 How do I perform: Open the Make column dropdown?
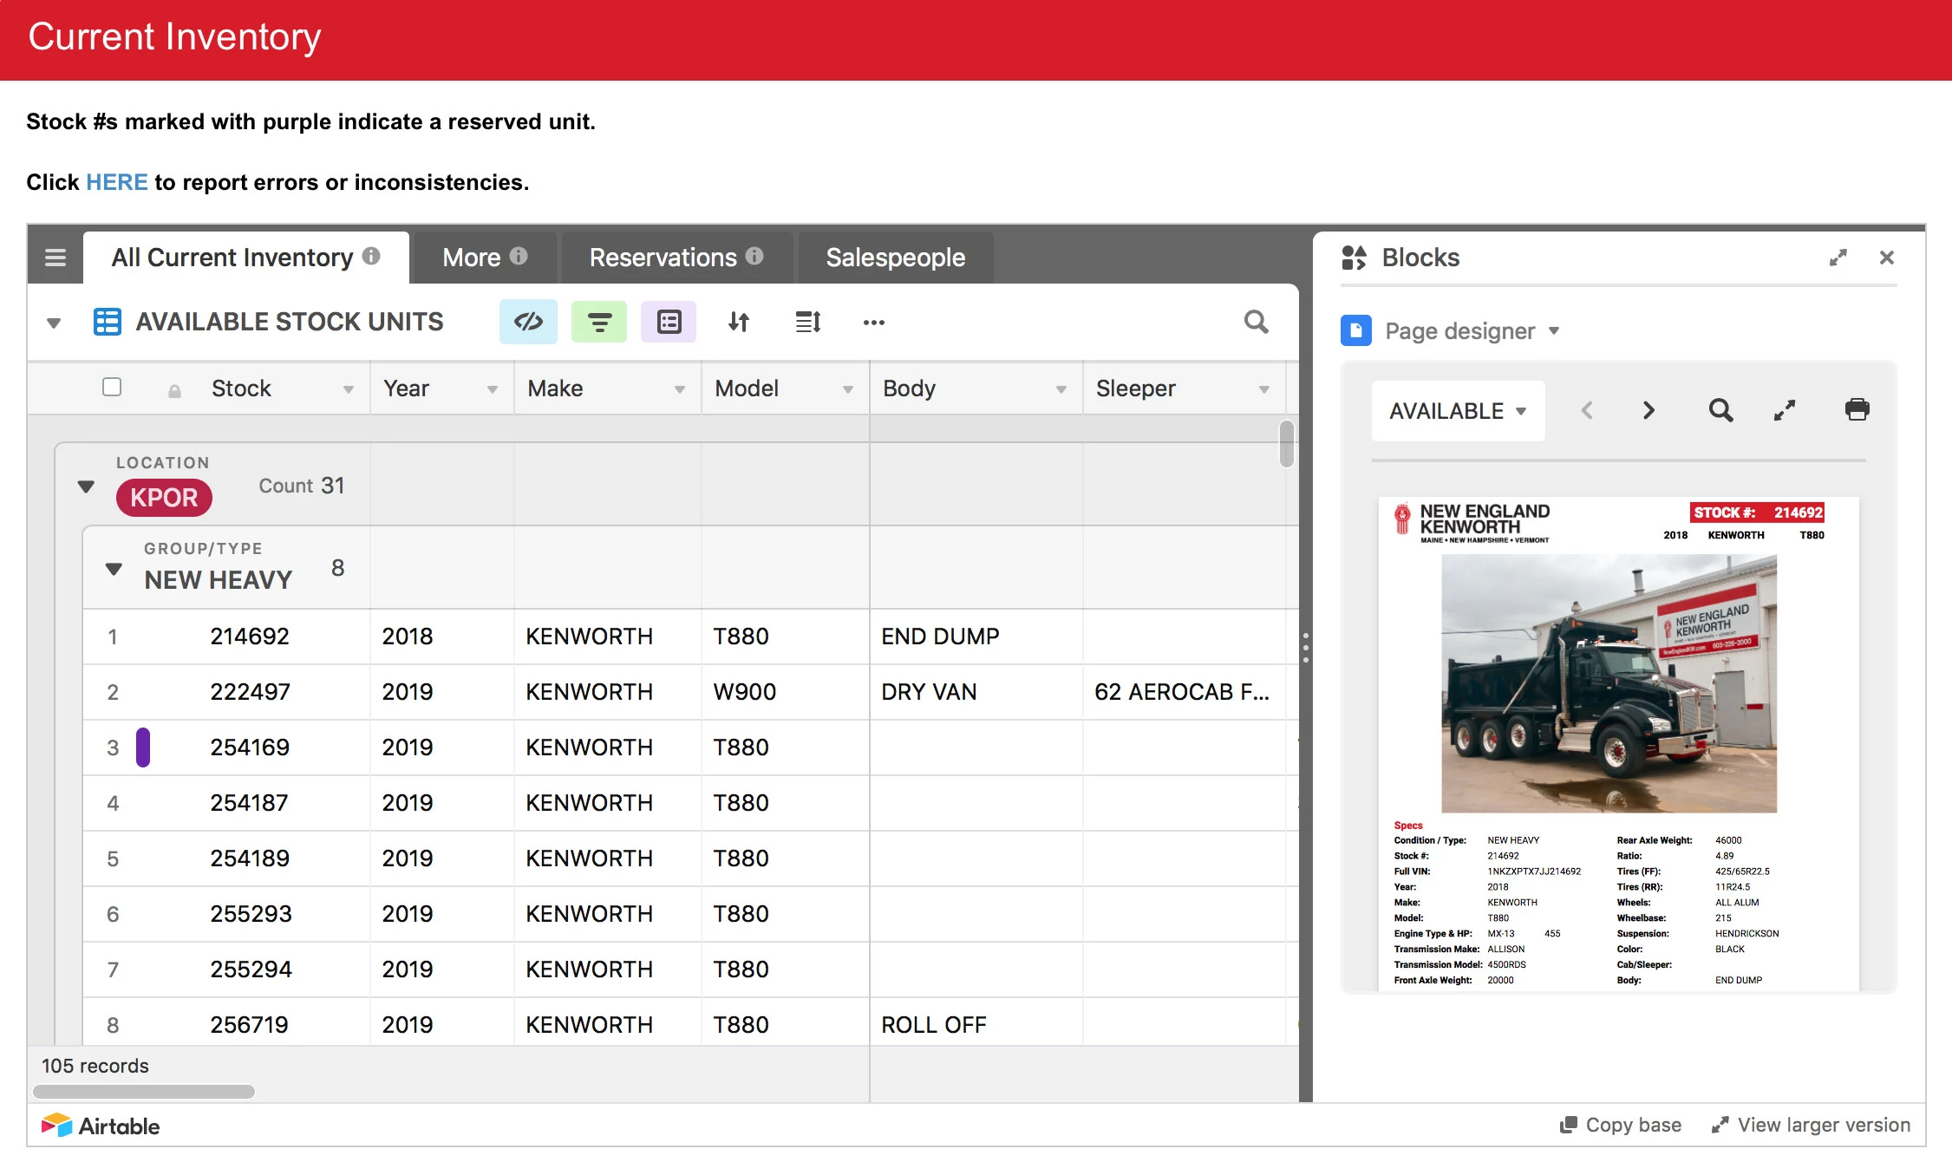coord(680,389)
